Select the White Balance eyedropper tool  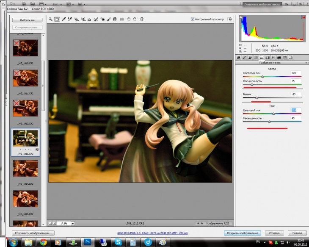click(x=63, y=19)
